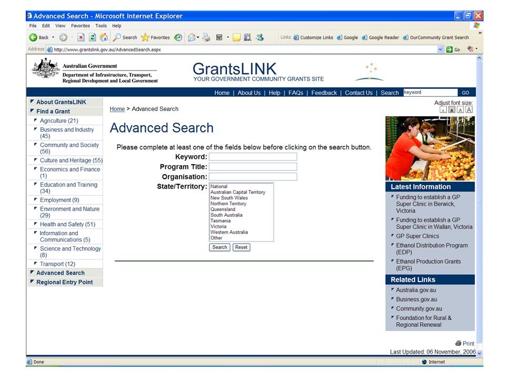Image resolution: width=505 pixels, height=379 pixels.
Task: Click the Mail envelope toolbar icon
Action: [191, 37]
